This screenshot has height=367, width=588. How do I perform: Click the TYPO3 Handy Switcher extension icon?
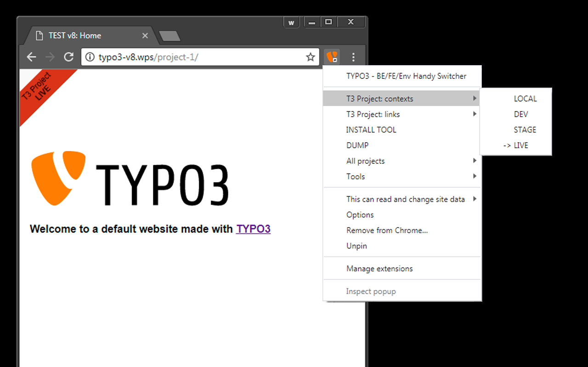(332, 57)
